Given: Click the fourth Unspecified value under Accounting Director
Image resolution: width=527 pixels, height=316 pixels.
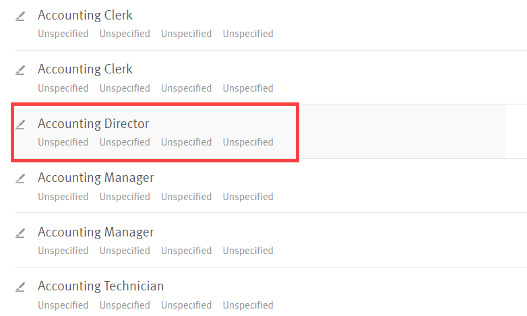Looking at the screenshot, I should pyautogui.click(x=248, y=142).
